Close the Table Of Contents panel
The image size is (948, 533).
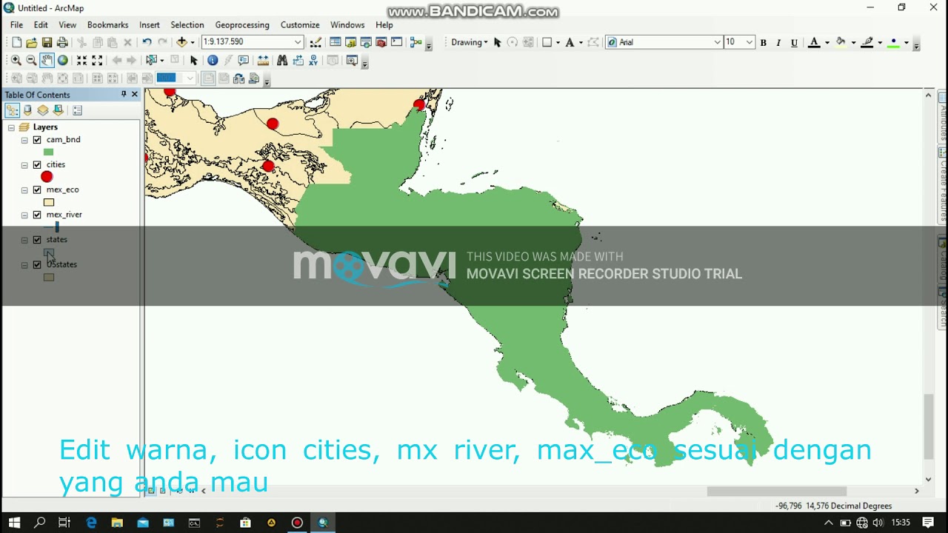point(134,94)
